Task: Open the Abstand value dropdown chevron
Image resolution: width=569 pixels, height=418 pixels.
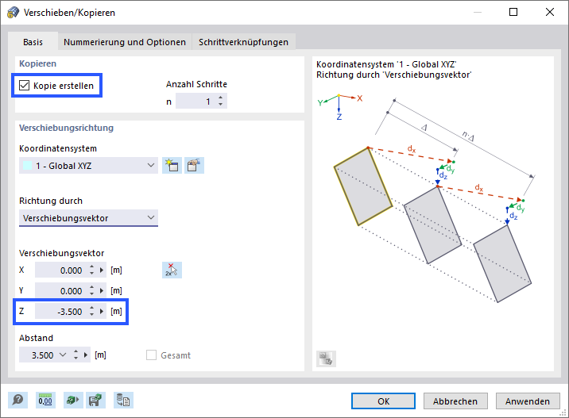Action: click(x=63, y=355)
